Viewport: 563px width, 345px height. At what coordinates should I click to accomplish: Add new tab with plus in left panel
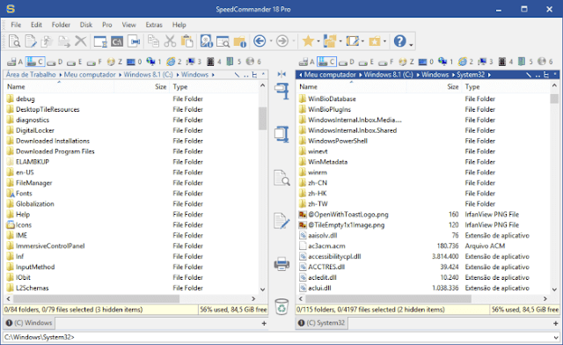point(264,324)
